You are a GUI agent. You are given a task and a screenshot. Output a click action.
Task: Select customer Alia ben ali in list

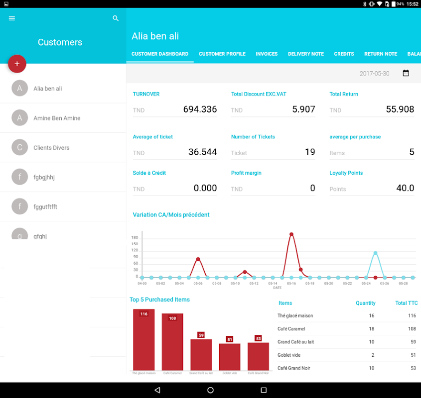[63, 88]
